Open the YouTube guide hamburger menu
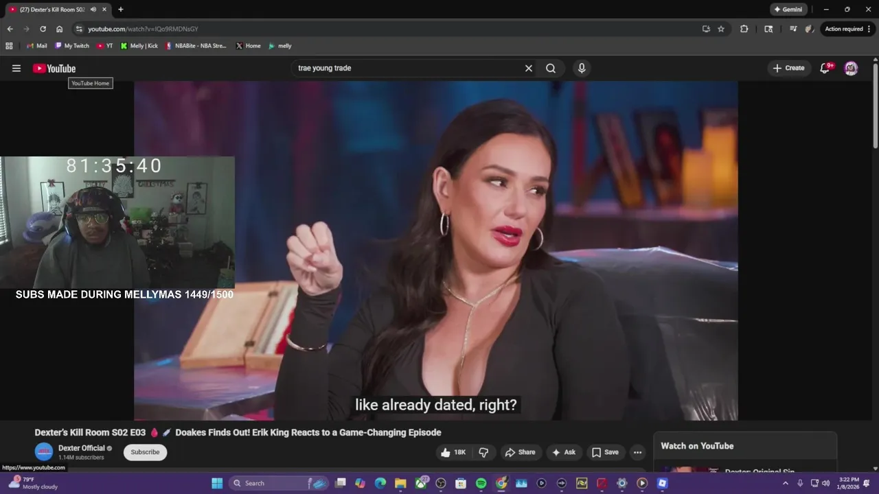Image resolution: width=879 pixels, height=494 pixels. click(16, 68)
